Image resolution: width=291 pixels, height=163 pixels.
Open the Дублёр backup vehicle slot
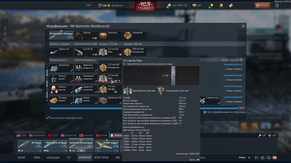click(86, 35)
